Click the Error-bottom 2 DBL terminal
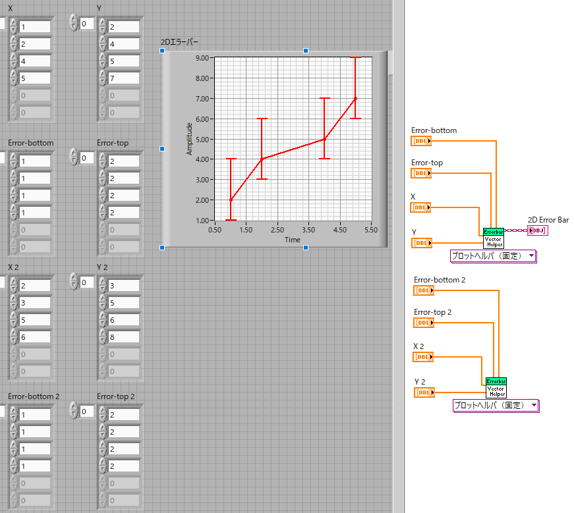 click(x=424, y=290)
